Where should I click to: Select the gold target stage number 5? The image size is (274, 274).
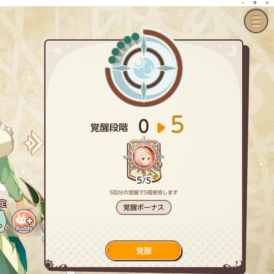coord(177,124)
